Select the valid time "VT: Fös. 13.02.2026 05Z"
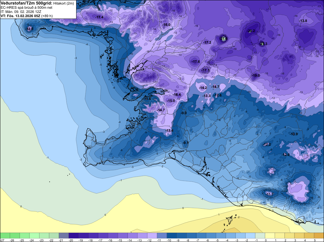 click(20, 16)
